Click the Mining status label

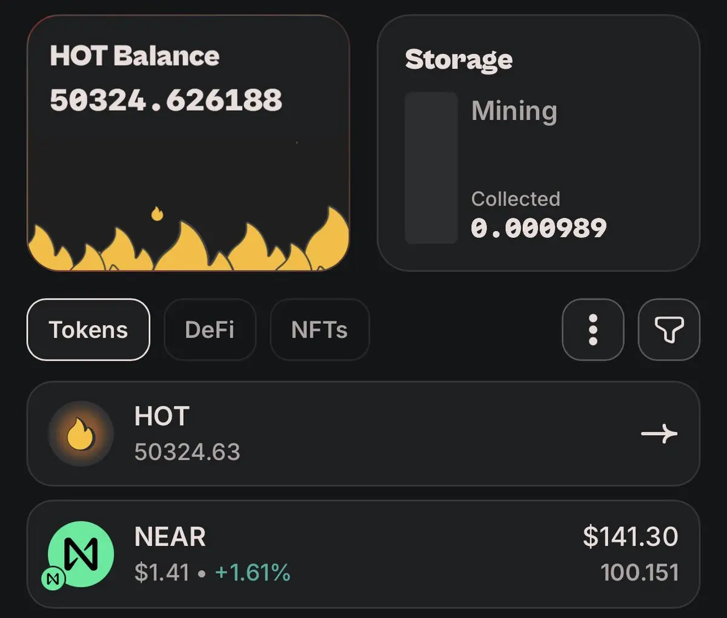(514, 111)
